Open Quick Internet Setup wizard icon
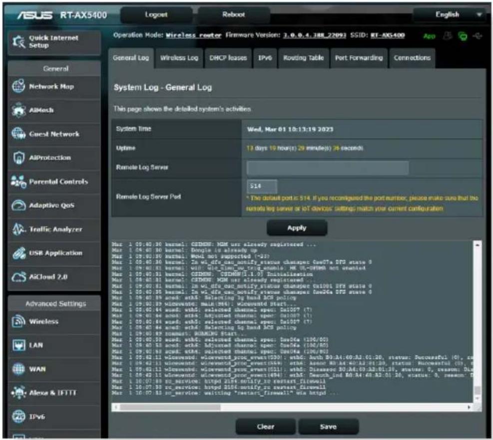This screenshot has height=440, width=493. pyautogui.click(x=18, y=42)
